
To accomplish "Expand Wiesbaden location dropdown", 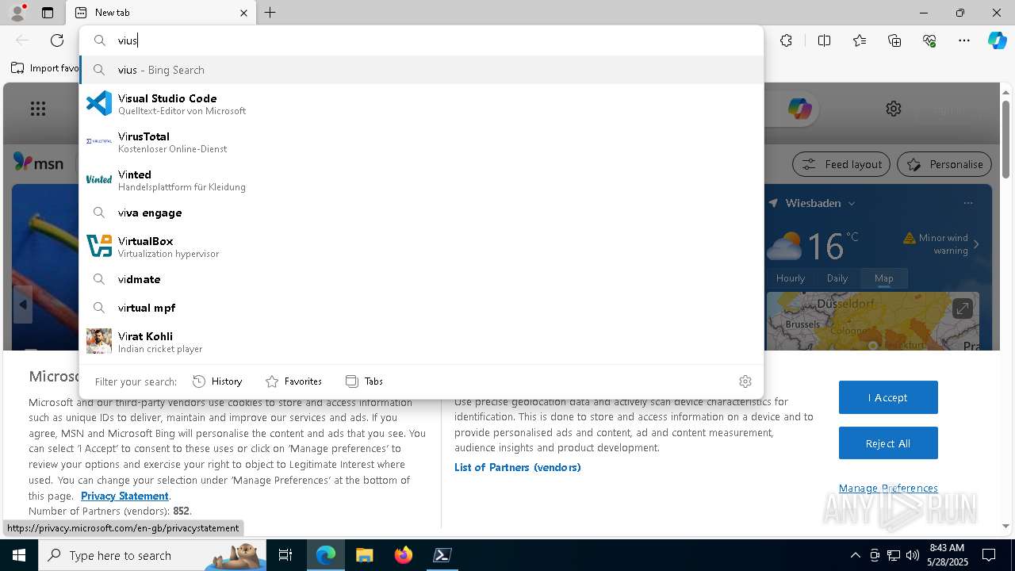I will click(x=852, y=204).
